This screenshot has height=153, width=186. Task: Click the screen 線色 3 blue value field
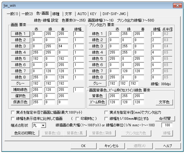[x=63, y=46]
